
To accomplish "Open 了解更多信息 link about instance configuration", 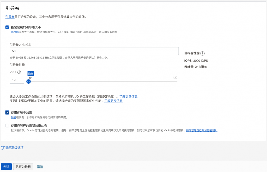I will click(113, 101).
